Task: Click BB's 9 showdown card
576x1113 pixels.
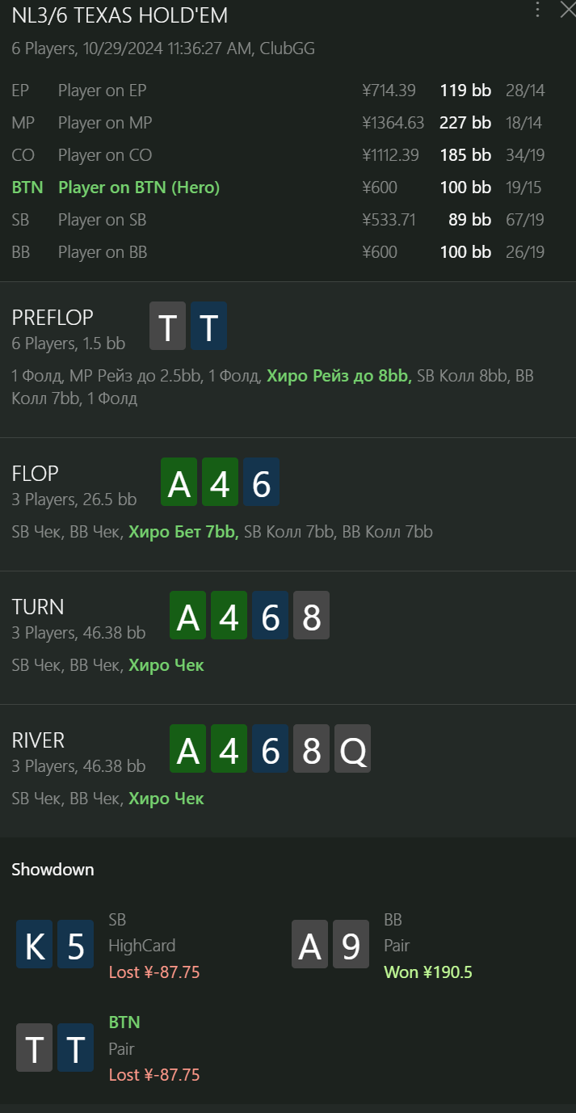Action: point(351,945)
